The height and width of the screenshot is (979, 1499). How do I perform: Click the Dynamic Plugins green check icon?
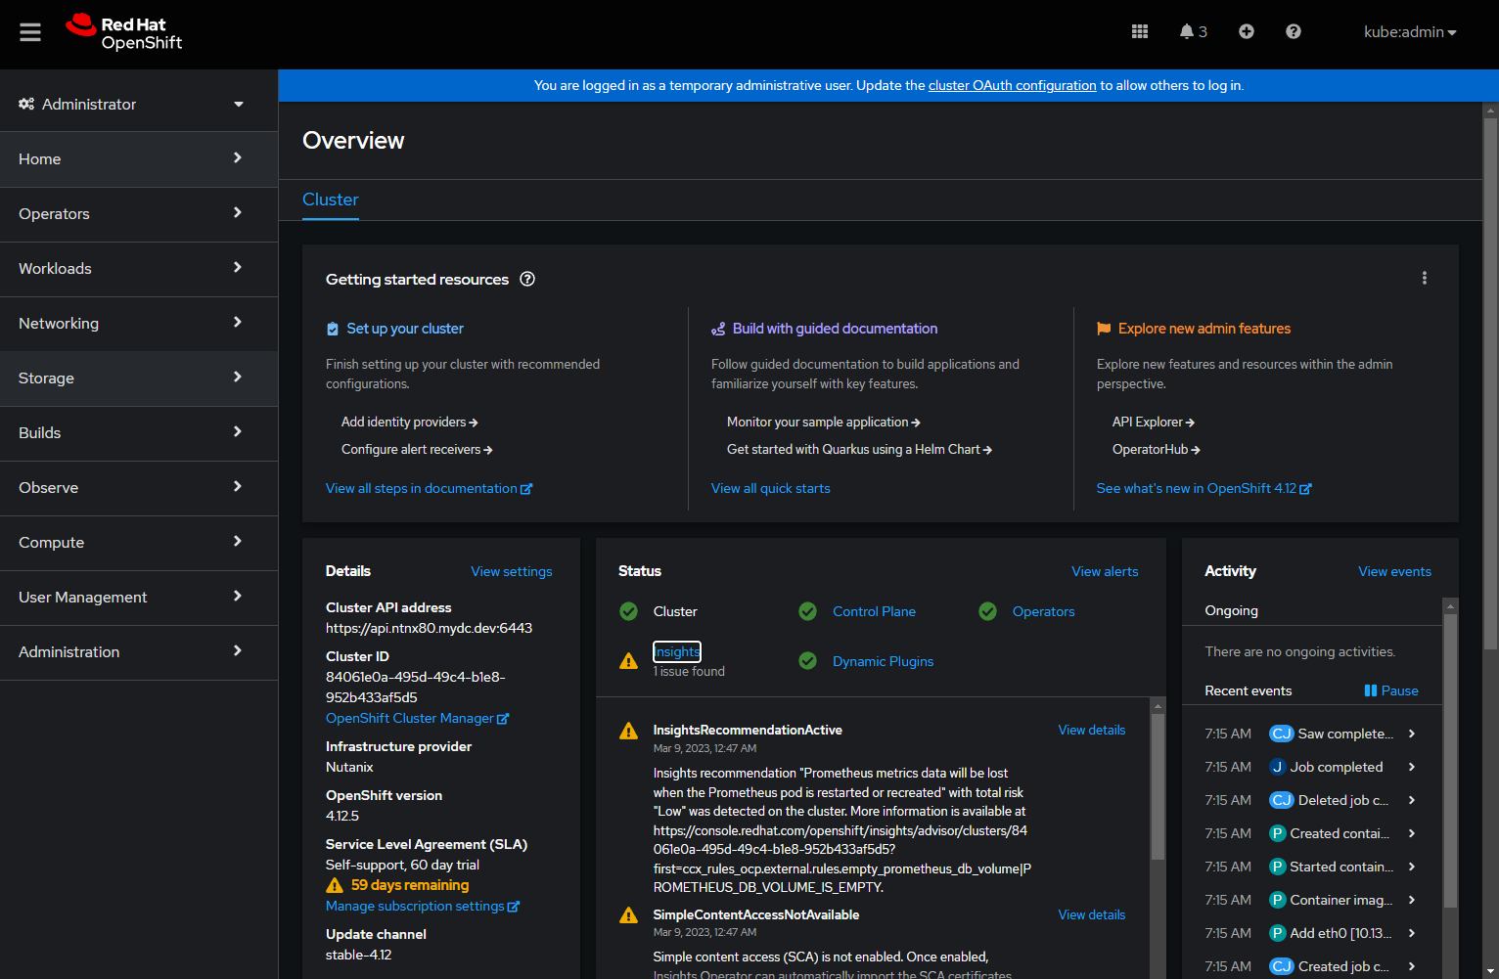[x=807, y=661]
